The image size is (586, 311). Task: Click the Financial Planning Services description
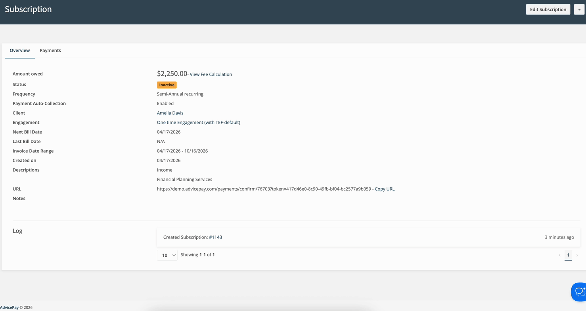[184, 179]
